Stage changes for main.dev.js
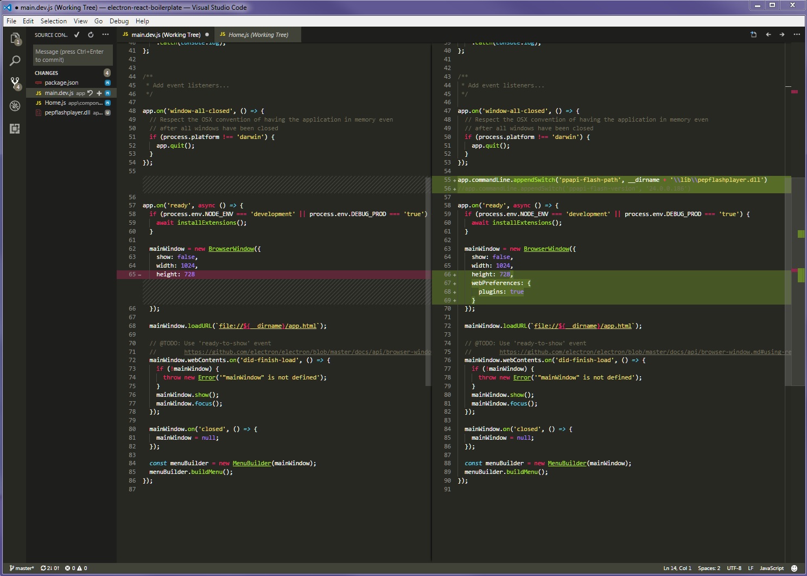Image resolution: width=807 pixels, height=576 pixels. click(99, 93)
